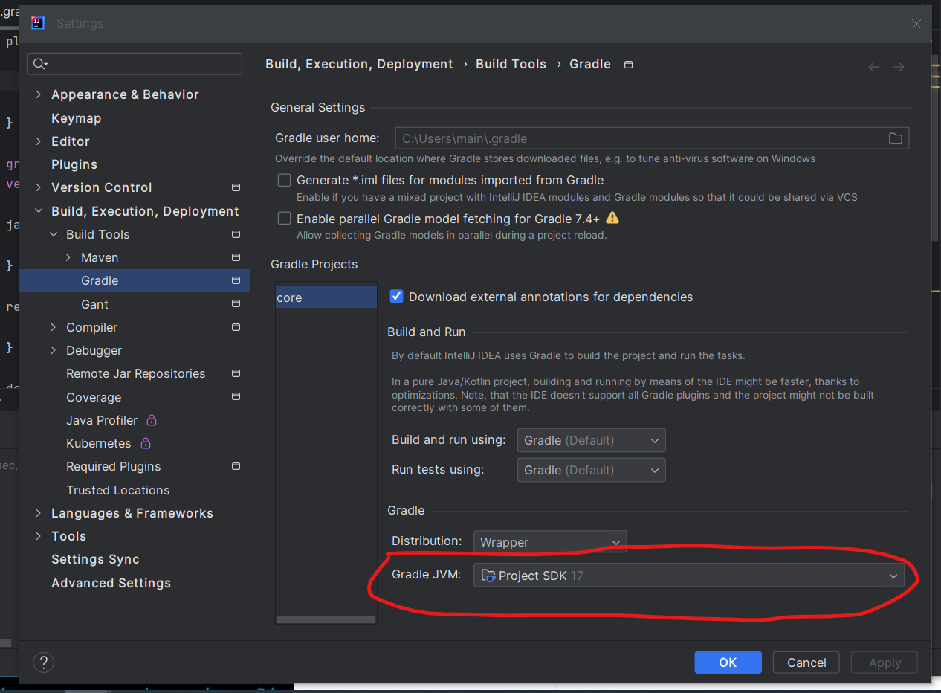Click the Apply button

(x=885, y=663)
